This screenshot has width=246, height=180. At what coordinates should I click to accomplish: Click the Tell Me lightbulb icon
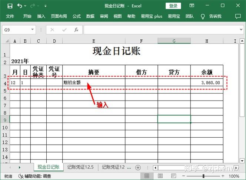pos(203,17)
